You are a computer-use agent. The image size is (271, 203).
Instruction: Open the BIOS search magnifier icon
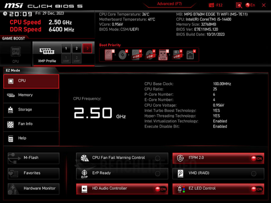coord(239,5)
